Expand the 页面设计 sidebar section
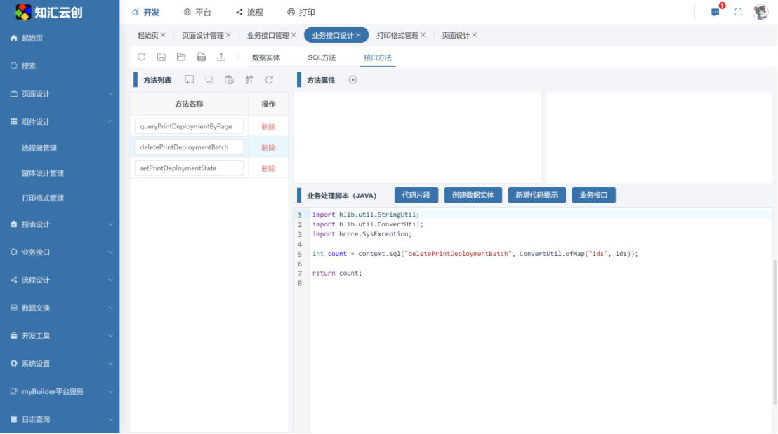This screenshot has height=434, width=778. [60, 94]
